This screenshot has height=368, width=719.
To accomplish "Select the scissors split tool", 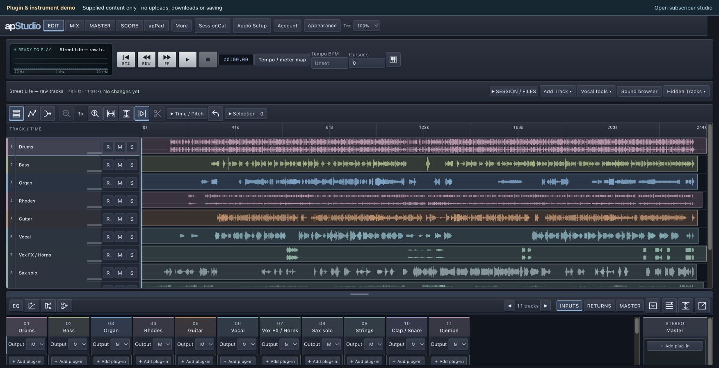I will pos(157,113).
